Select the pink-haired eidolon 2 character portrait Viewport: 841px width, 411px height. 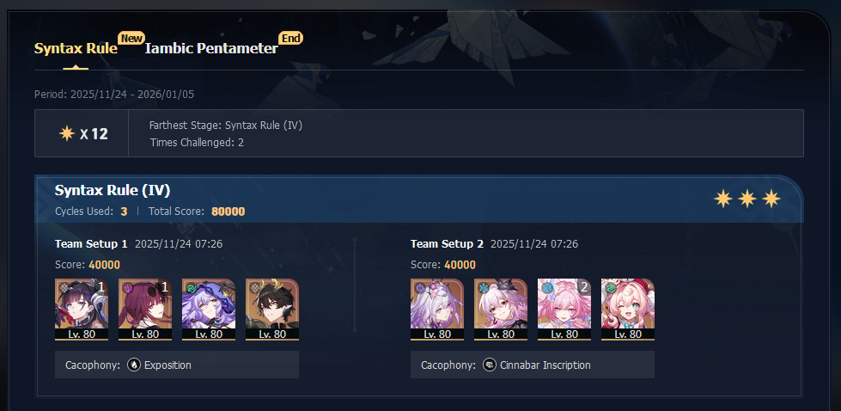pos(564,310)
